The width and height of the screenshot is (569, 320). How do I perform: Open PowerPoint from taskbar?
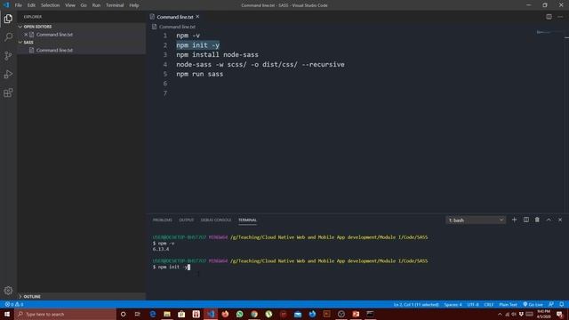[356, 314]
